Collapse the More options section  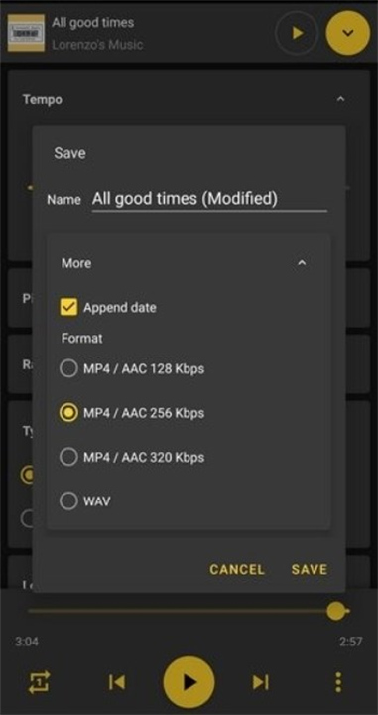pyautogui.click(x=302, y=263)
